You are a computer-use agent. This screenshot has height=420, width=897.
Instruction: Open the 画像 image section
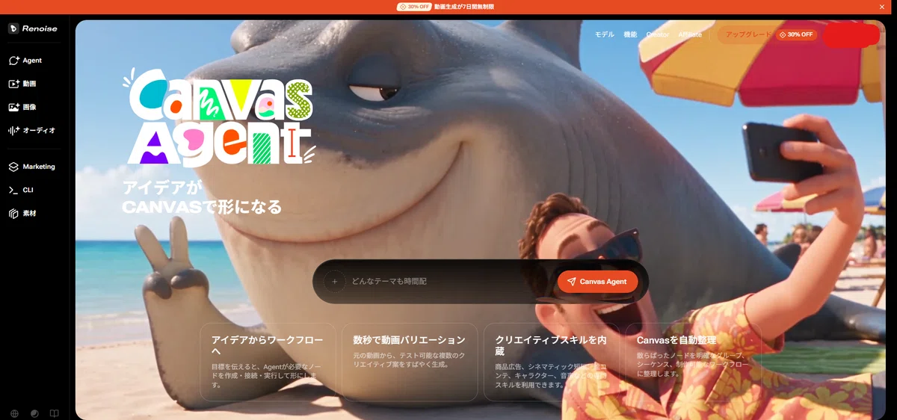pyautogui.click(x=22, y=107)
